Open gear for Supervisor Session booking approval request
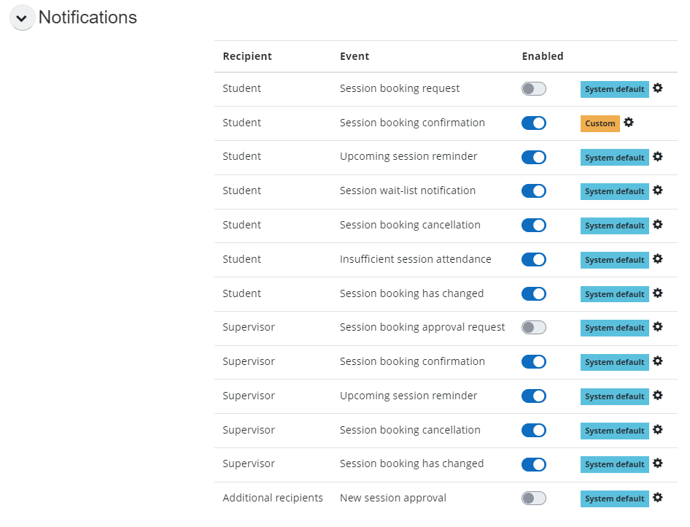The image size is (690, 527). [x=657, y=327]
